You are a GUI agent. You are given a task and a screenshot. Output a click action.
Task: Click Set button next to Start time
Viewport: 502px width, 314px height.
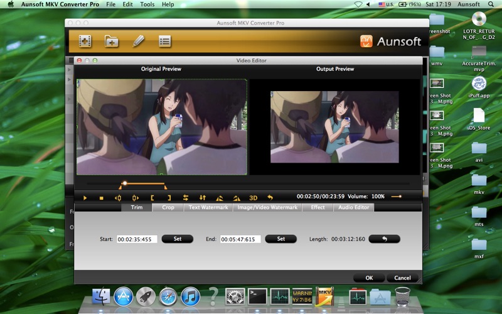click(178, 239)
